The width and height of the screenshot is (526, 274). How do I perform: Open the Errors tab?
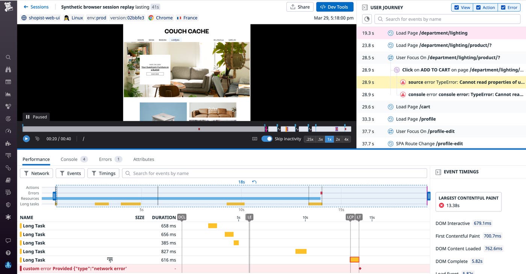(106, 159)
